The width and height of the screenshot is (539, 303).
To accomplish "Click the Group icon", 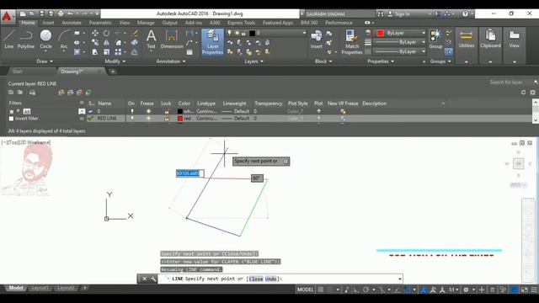I will 435,39.
